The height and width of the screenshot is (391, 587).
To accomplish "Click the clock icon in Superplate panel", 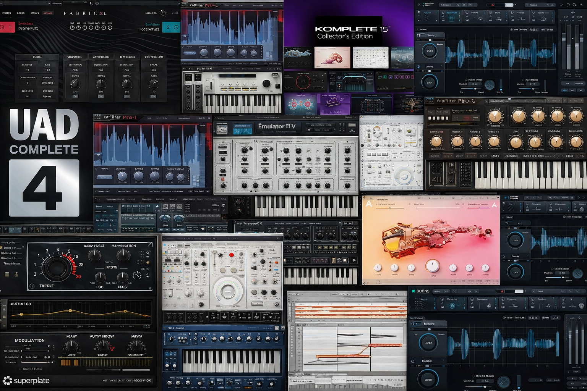I will click(x=137, y=275).
